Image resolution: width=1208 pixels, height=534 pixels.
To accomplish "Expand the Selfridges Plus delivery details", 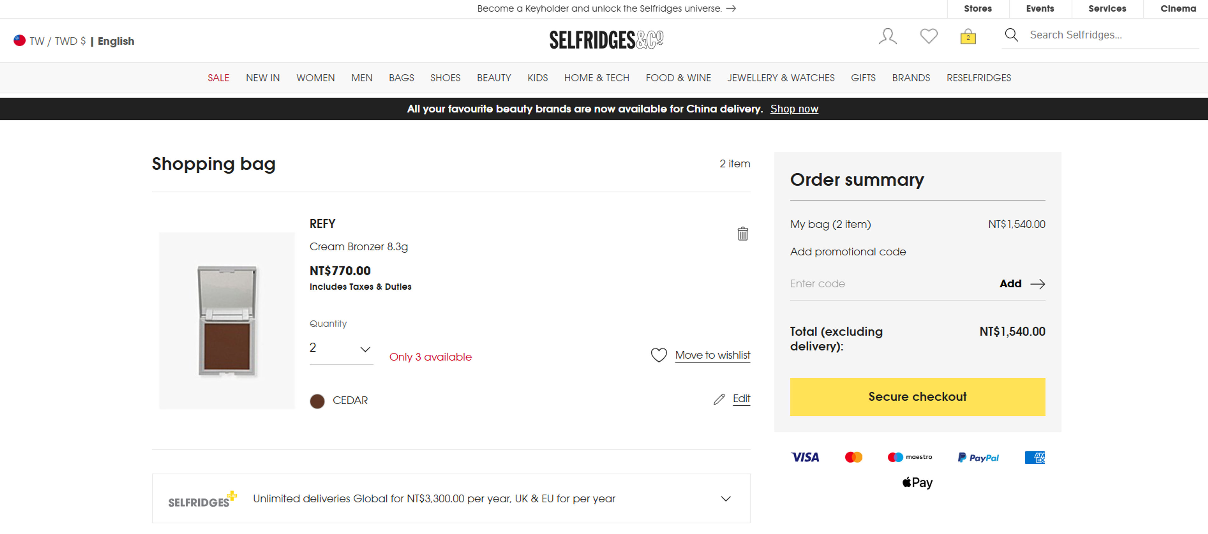I will (x=725, y=498).
